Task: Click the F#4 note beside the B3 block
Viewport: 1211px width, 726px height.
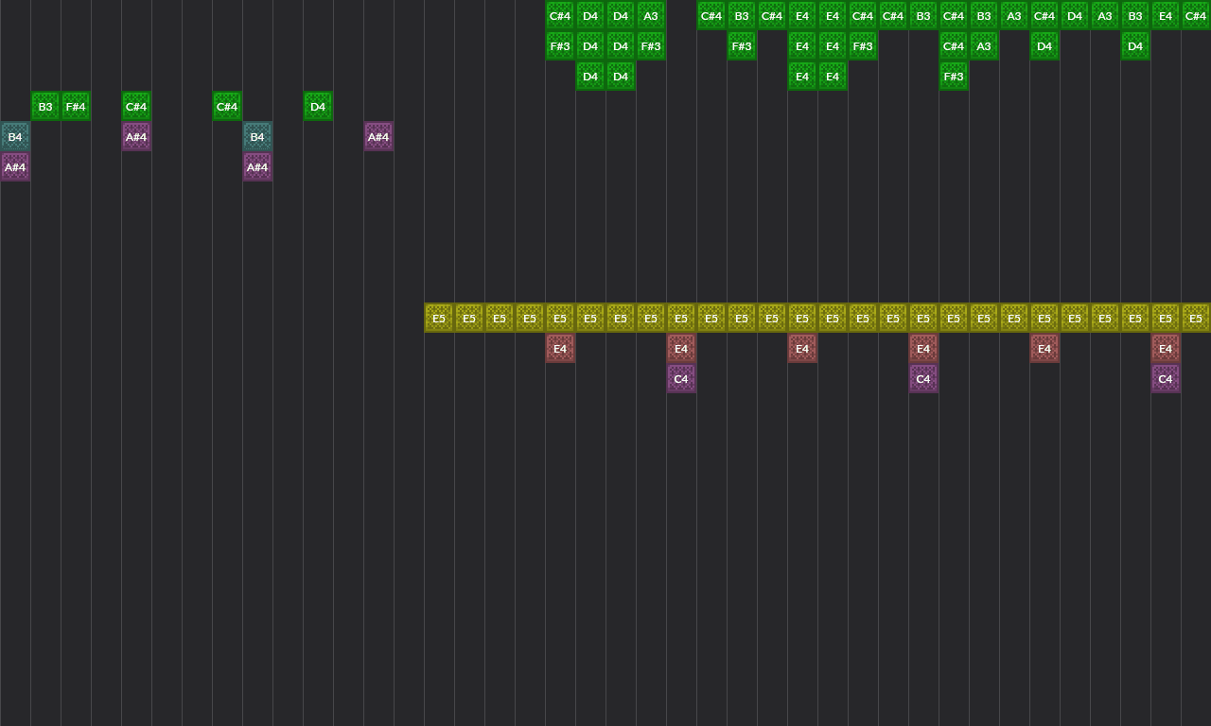Action: pos(75,106)
